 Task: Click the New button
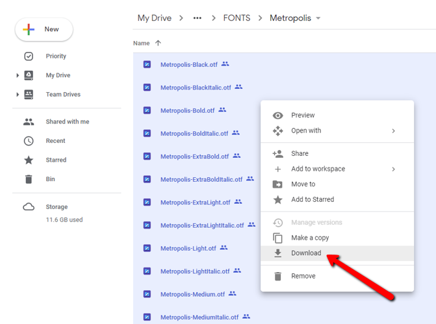44,29
